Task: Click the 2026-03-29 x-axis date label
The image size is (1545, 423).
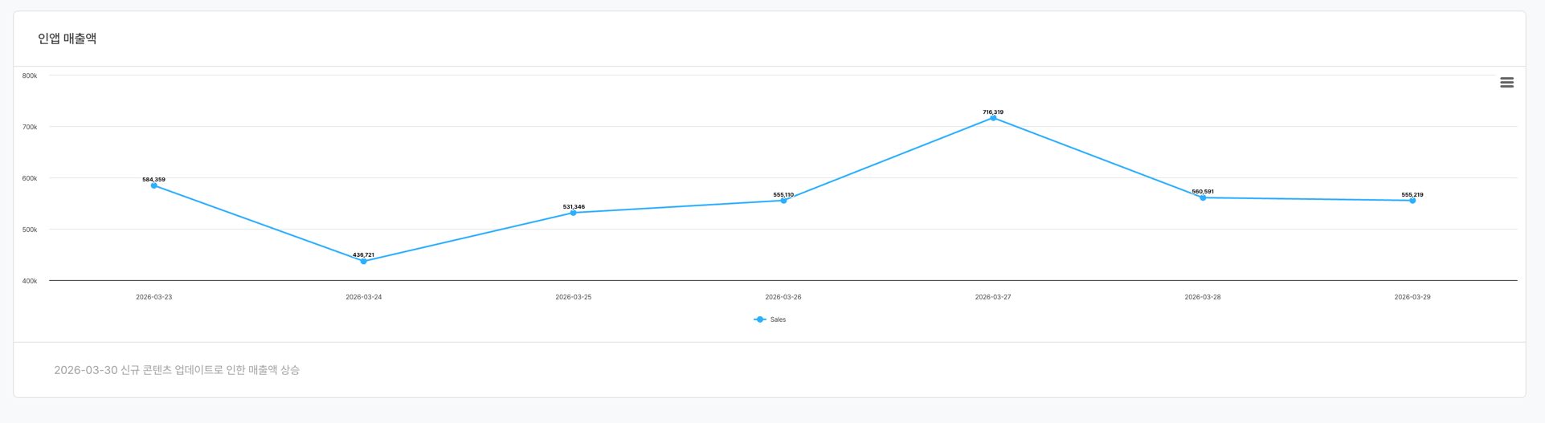Action: 1412,297
